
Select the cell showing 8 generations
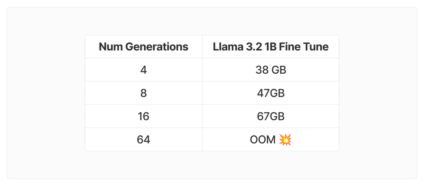pos(143,93)
